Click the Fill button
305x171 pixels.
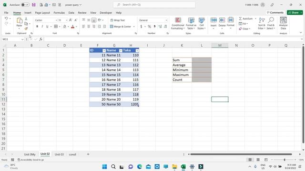point(244,24)
